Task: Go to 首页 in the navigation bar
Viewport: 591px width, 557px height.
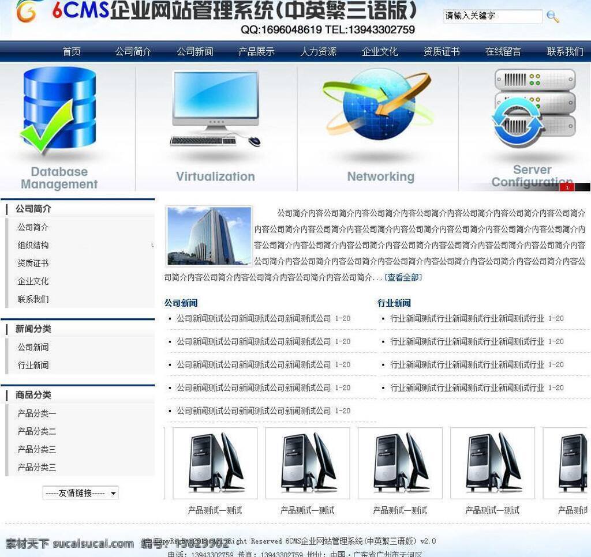Action: (x=72, y=51)
